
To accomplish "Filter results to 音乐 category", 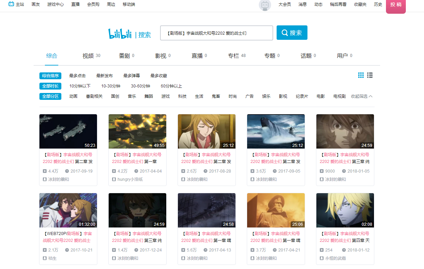I will [132, 96].
